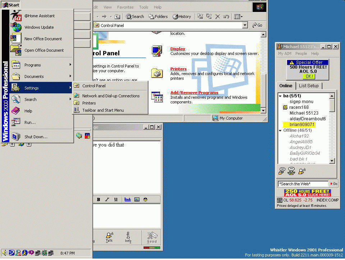Screen dimensions: 345x260
Task: Open the Favorites menu
Action: 125,7
